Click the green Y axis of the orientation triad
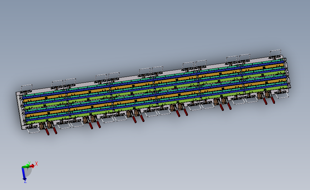310x190 pixels. (25, 167)
